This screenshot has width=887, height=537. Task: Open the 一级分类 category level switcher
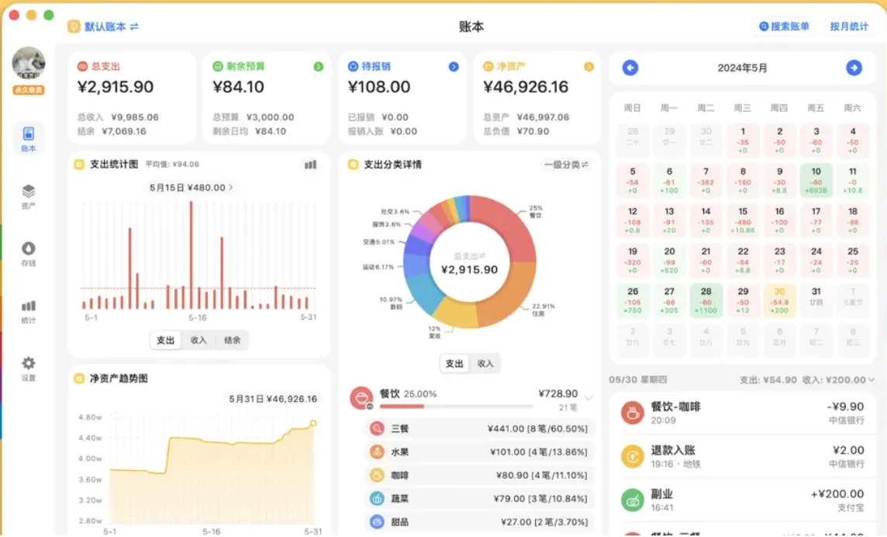pyautogui.click(x=566, y=165)
